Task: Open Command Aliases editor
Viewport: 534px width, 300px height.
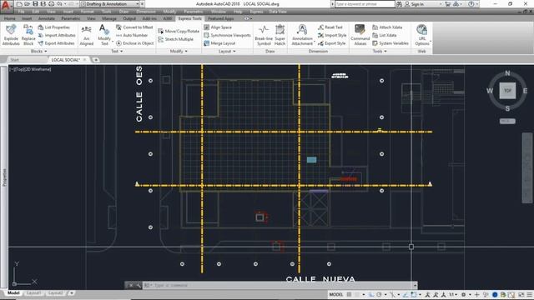Action: click(x=360, y=35)
